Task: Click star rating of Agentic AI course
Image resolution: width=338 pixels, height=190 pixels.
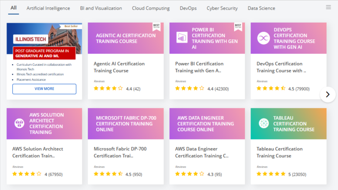Action: click(x=108, y=88)
